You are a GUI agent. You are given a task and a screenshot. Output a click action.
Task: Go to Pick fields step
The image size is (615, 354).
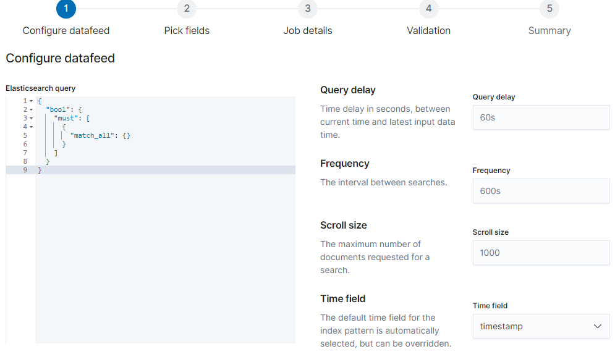point(187,30)
